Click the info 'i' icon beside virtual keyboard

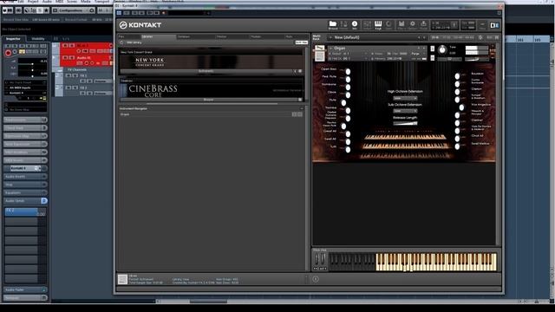[x=316, y=279]
